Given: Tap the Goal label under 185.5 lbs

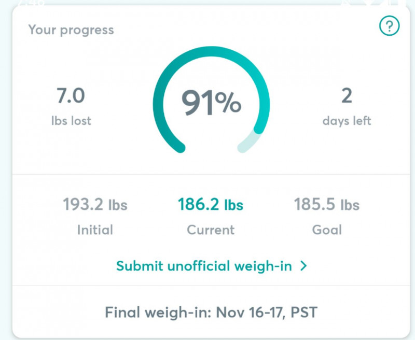Looking at the screenshot, I should click(327, 230).
